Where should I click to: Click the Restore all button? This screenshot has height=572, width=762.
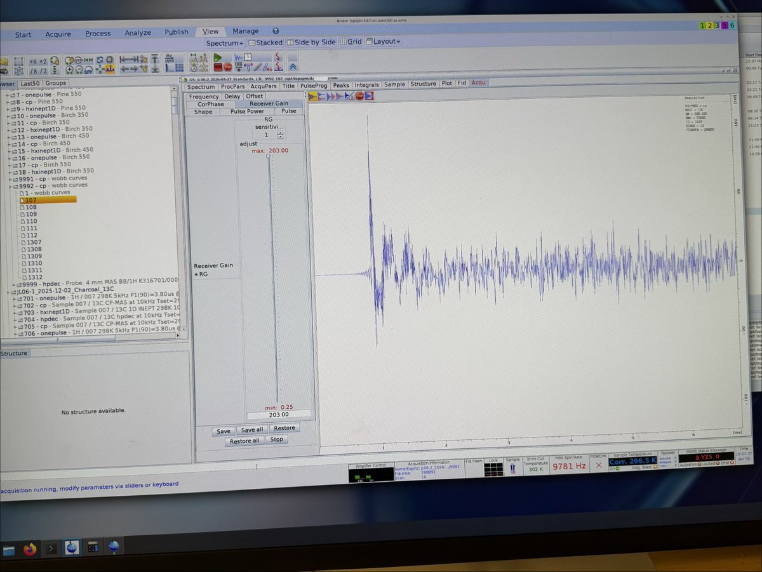(x=244, y=441)
